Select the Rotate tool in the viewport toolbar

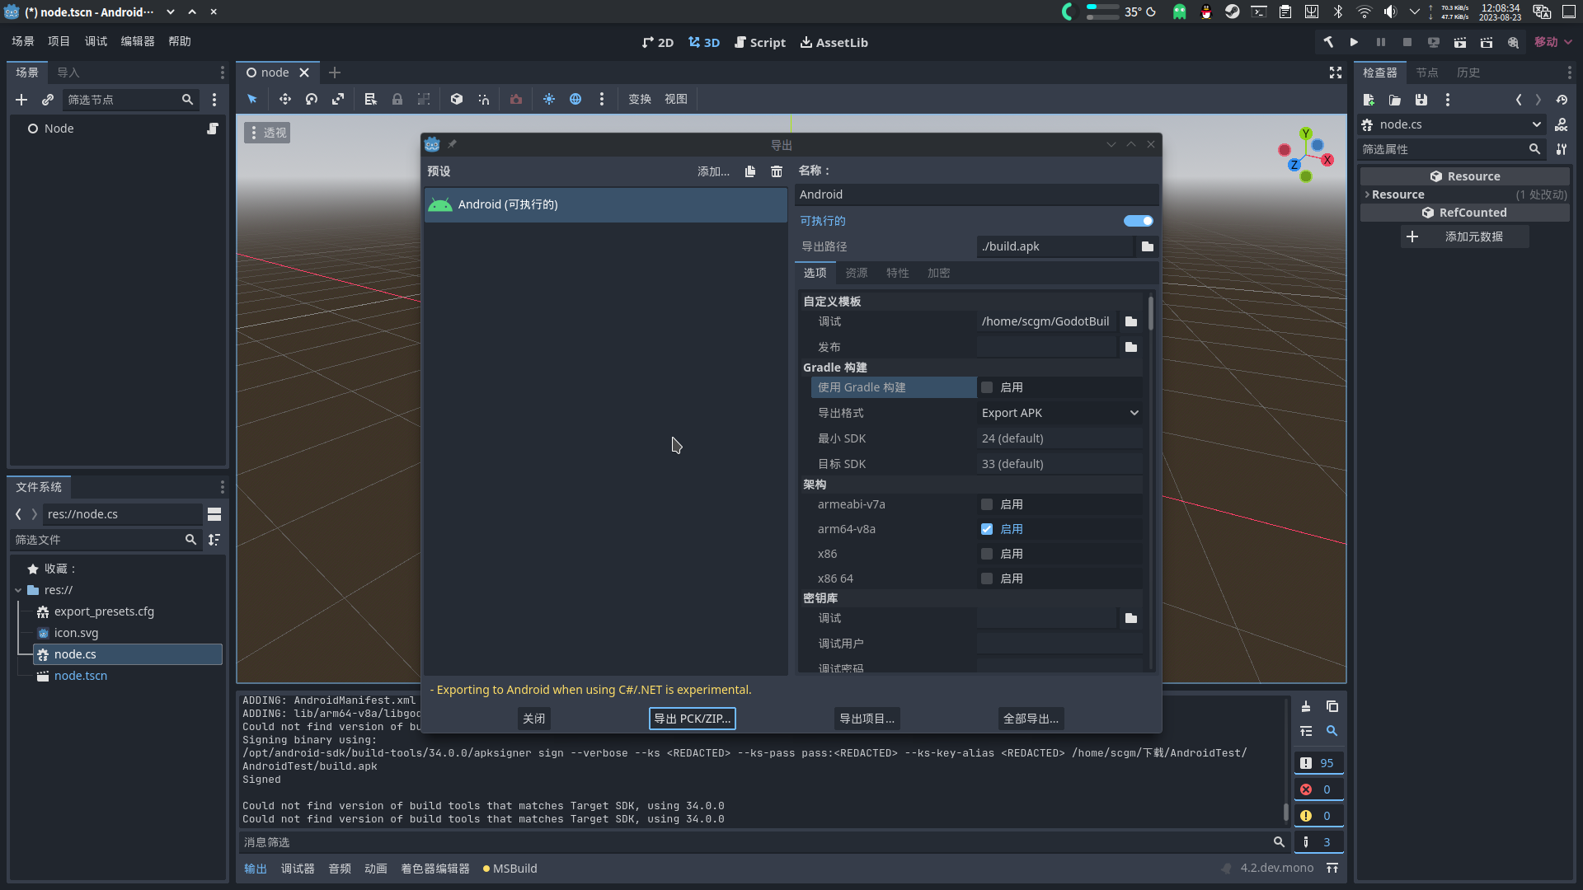(x=312, y=99)
